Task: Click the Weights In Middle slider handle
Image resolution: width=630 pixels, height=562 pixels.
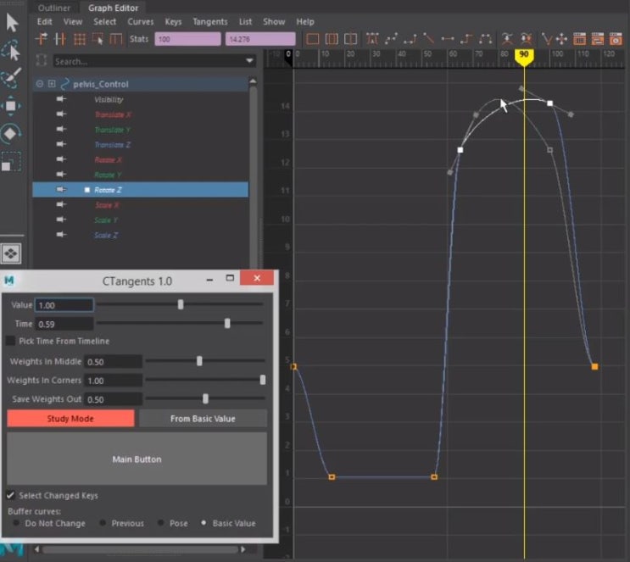Action: (200, 361)
